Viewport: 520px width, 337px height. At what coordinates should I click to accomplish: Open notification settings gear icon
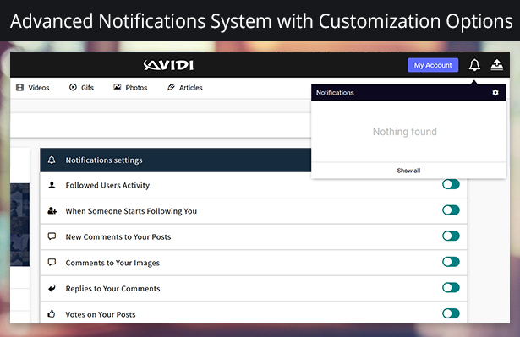pyautogui.click(x=495, y=93)
